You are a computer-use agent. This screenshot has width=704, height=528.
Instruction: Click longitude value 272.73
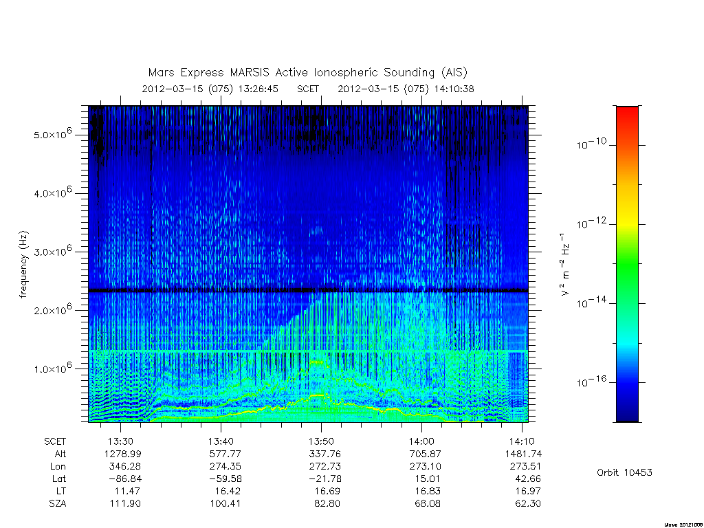325,466
